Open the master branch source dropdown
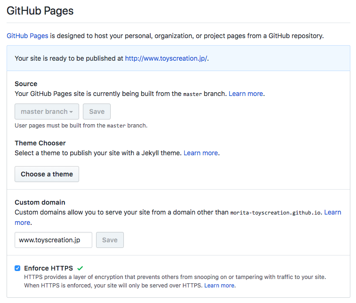Screen dimensions: 356x303 pyautogui.click(x=47, y=112)
